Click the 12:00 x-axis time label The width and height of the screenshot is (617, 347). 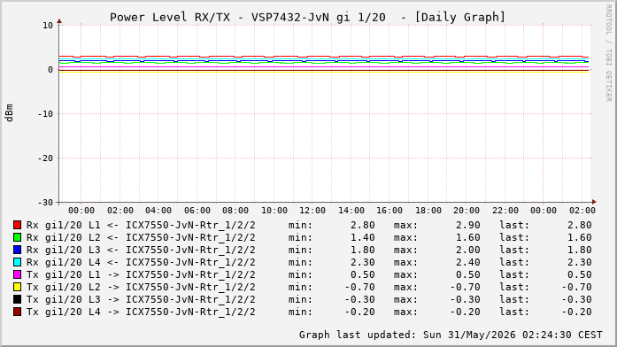[x=312, y=211]
